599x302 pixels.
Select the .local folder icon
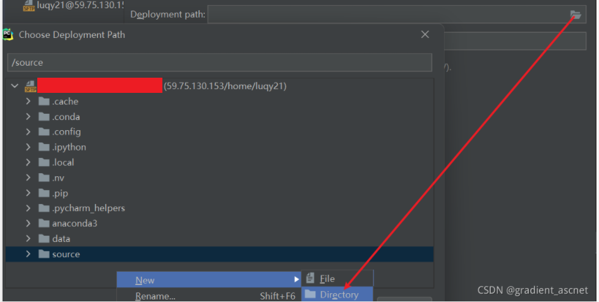click(44, 162)
